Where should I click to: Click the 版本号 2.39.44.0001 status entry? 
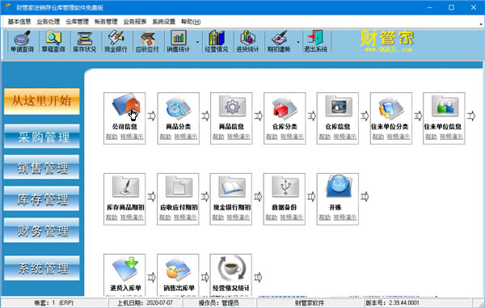[x=392, y=302]
